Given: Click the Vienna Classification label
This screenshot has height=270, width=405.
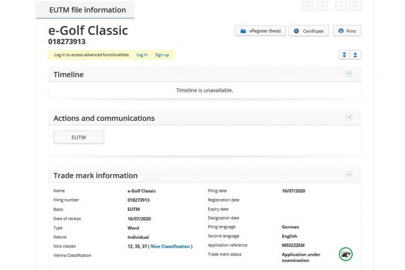Looking at the screenshot, I should point(72,255).
